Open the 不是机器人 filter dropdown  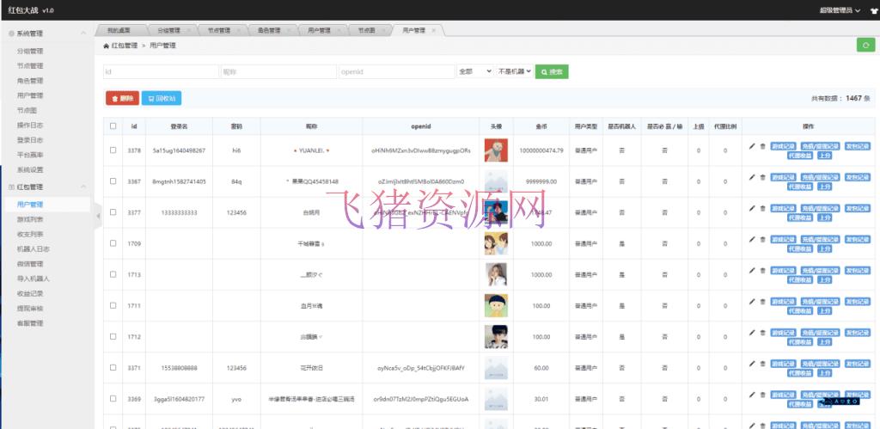[514, 71]
